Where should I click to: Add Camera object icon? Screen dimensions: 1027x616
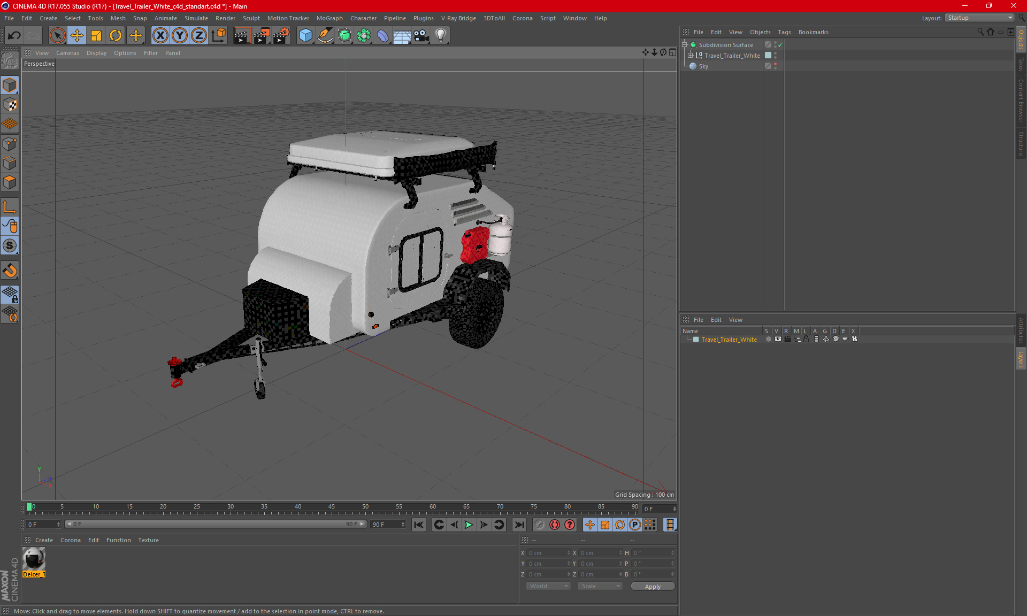click(421, 36)
